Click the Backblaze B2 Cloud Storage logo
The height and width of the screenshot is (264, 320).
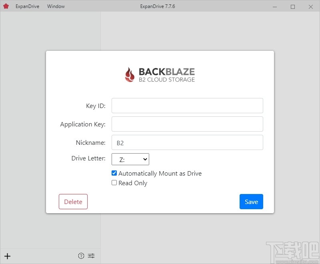(x=160, y=75)
